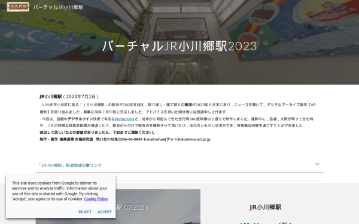359x224 pixels.
Task: Open the Matterport hyperlink in paragraph
Action: pyautogui.click(x=124, y=119)
